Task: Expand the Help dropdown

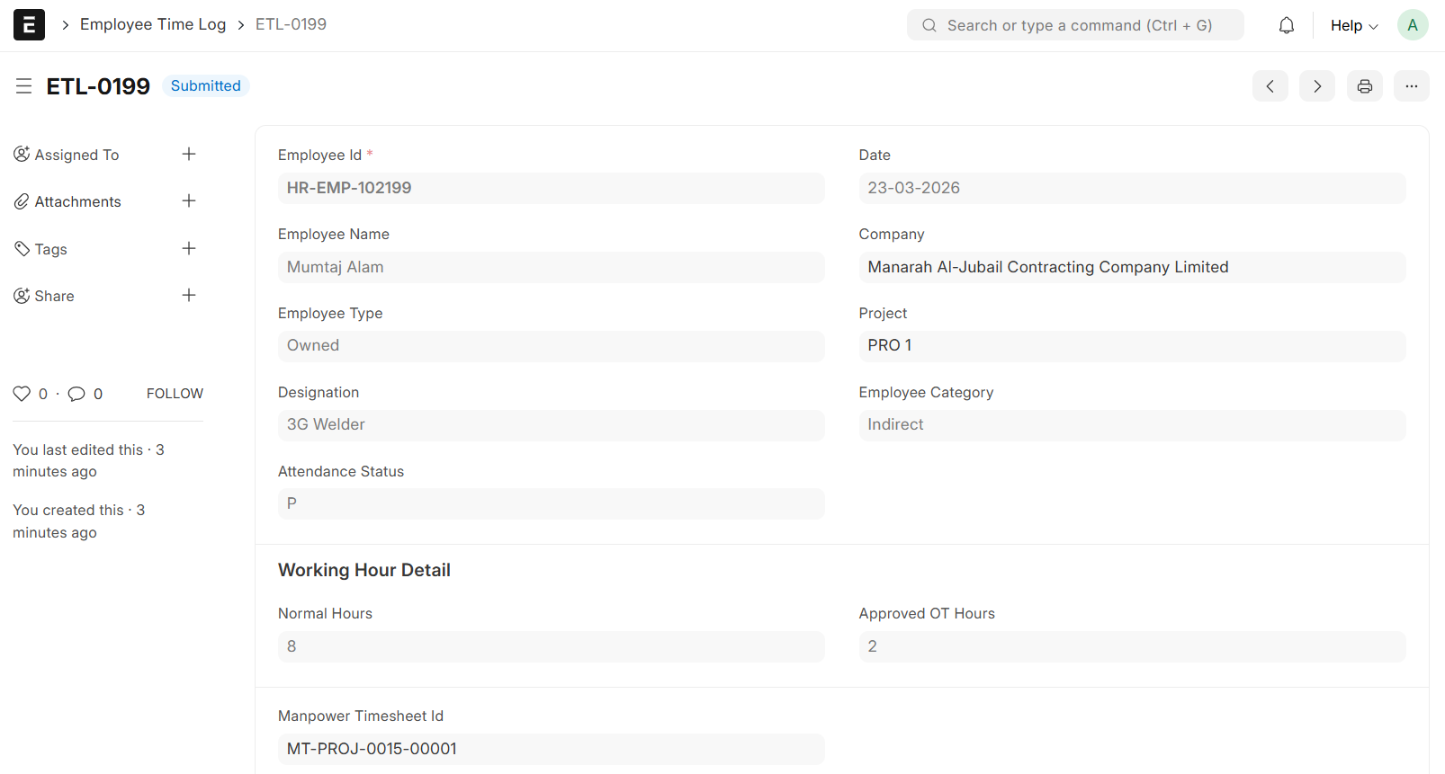Action: coord(1353,25)
